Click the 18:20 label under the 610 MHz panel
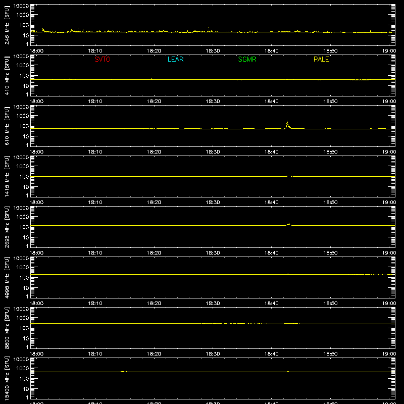This screenshot has width=404, height=404. [154, 152]
